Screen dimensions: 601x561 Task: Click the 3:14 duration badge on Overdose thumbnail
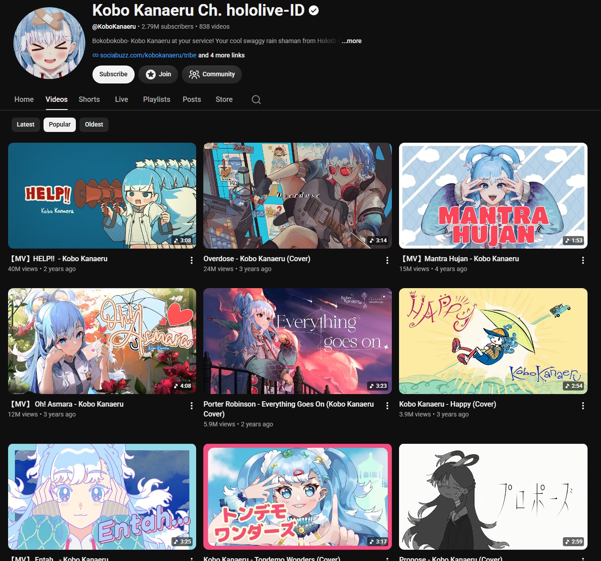(378, 241)
